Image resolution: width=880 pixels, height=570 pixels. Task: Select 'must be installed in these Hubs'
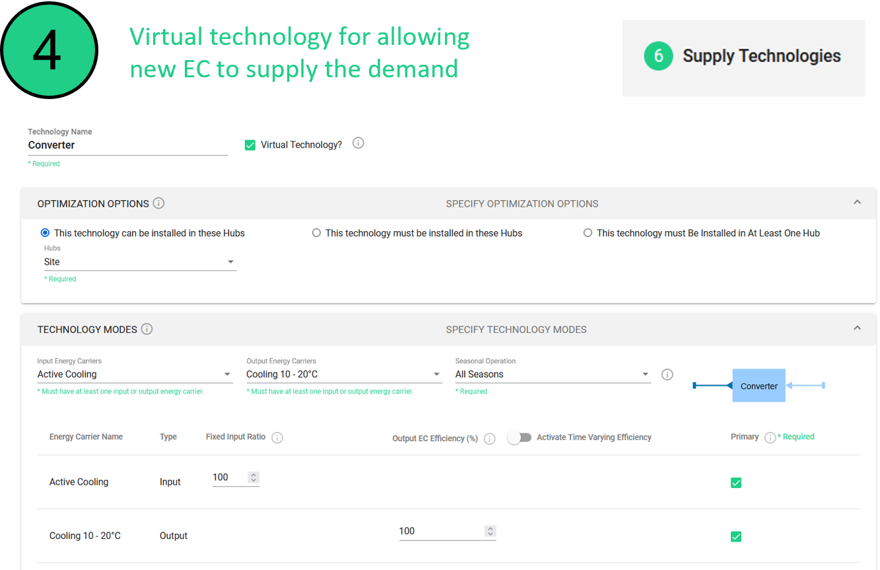(316, 233)
